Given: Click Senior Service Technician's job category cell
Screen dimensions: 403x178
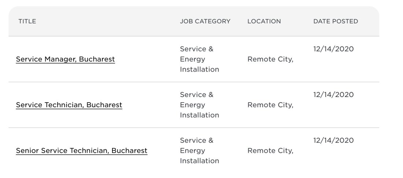Looking at the screenshot, I should point(199,151).
